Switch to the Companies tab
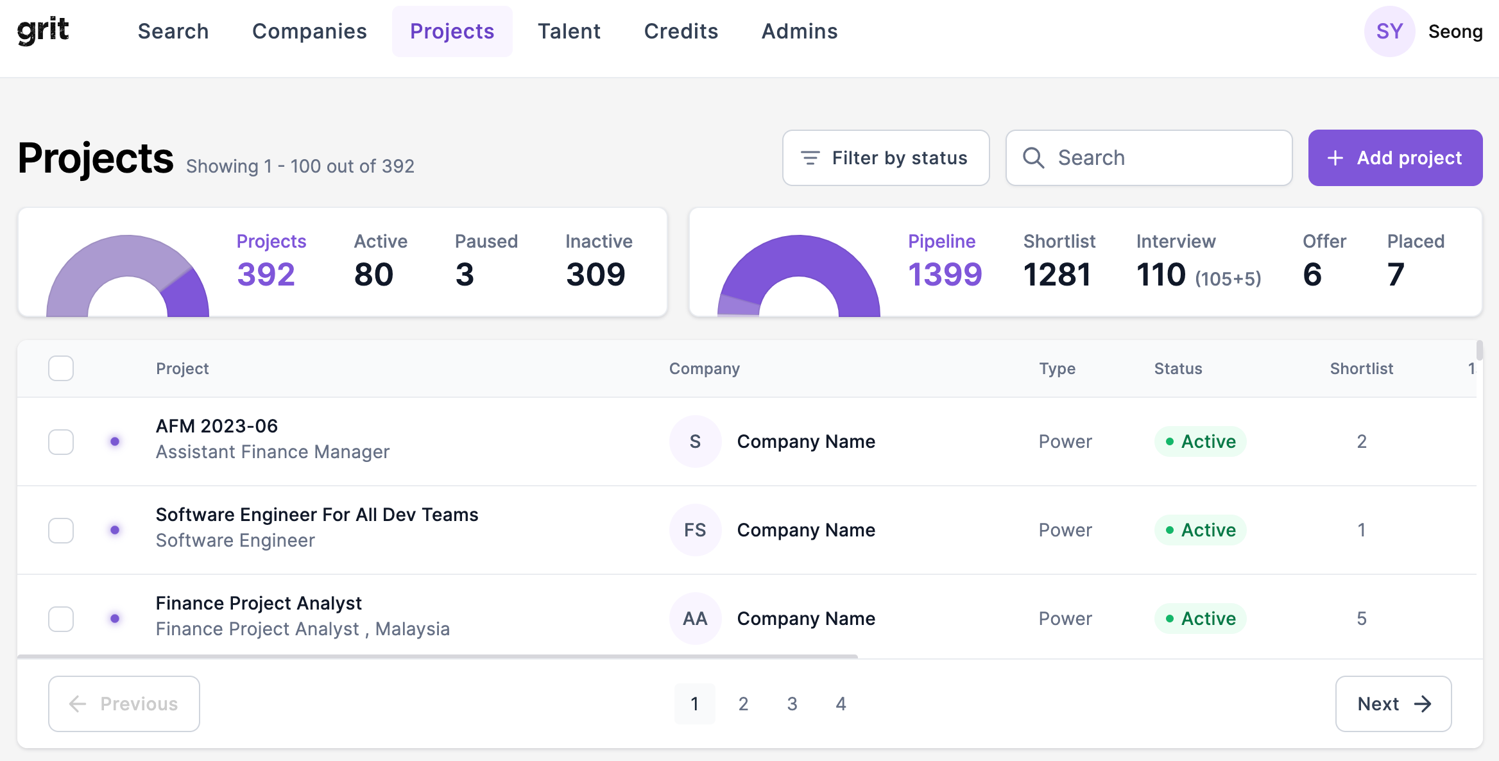Image resolution: width=1499 pixels, height=761 pixels. [309, 31]
